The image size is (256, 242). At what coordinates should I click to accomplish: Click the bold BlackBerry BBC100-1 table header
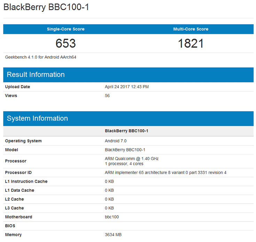pos(126,131)
